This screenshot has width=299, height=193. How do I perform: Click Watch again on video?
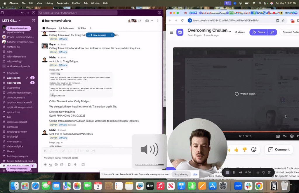tap(245, 94)
